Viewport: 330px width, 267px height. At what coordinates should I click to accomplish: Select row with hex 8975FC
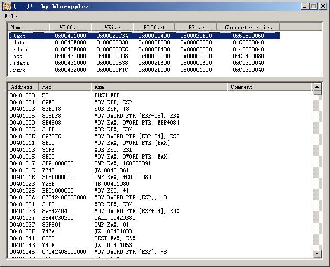point(160,136)
